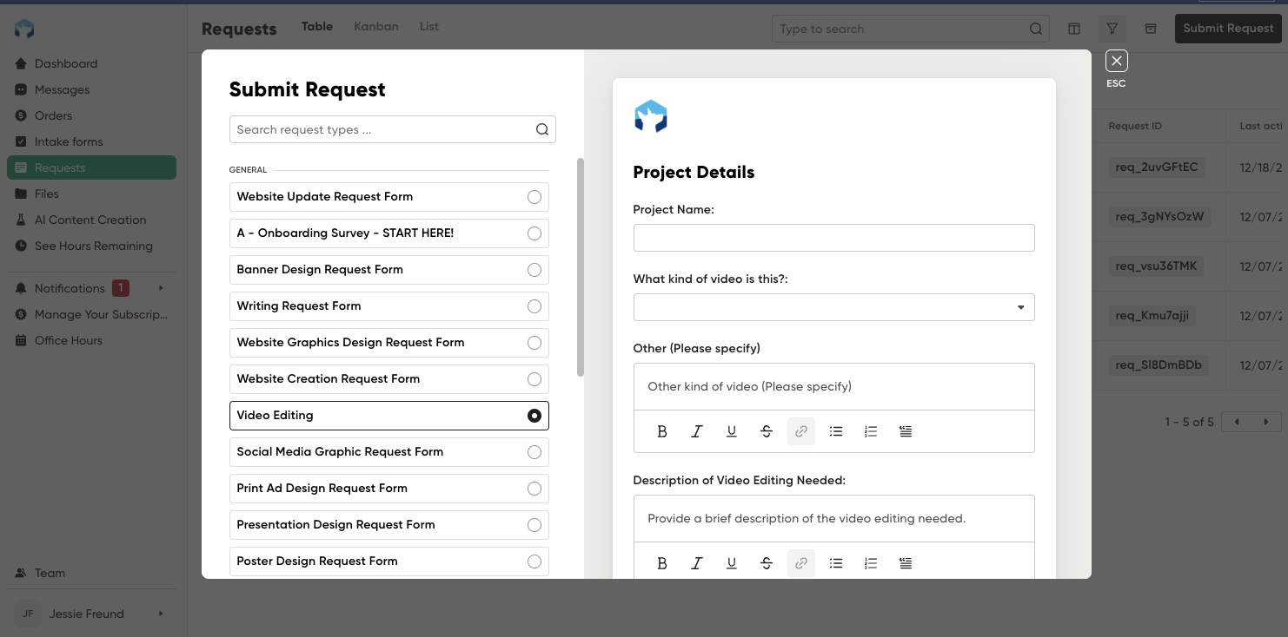Click the Project Name input field
This screenshot has height=637, width=1288.
click(833, 238)
